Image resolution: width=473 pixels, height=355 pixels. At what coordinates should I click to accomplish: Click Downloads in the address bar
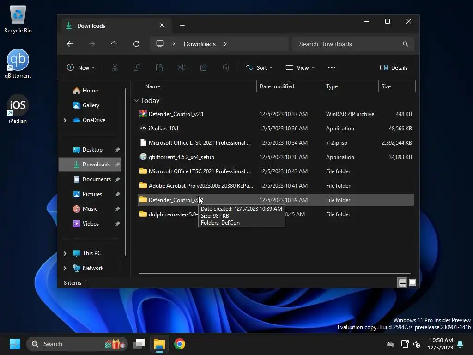[x=200, y=44]
